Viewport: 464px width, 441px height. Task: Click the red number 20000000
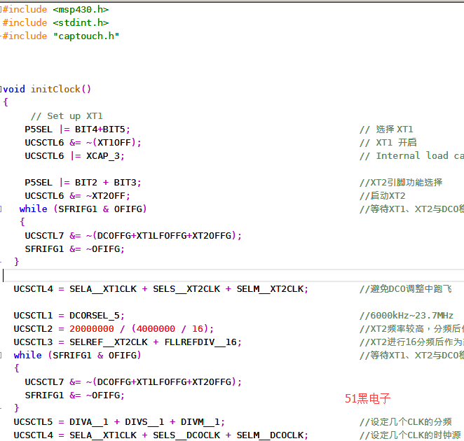coord(91,329)
